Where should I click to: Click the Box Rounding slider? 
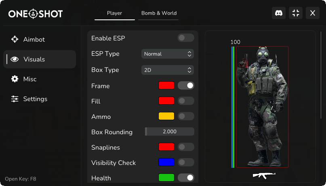(170, 131)
